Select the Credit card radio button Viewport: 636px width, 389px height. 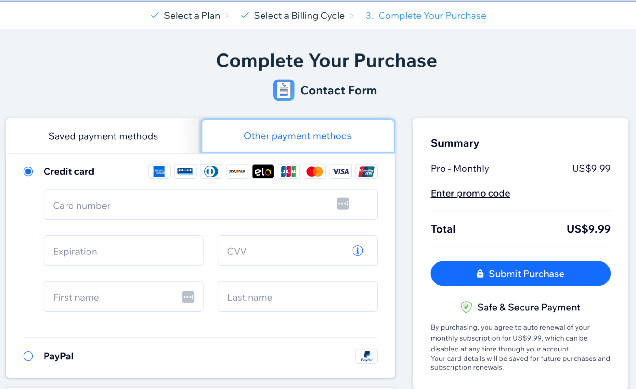pyautogui.click(x=28, y=171)
